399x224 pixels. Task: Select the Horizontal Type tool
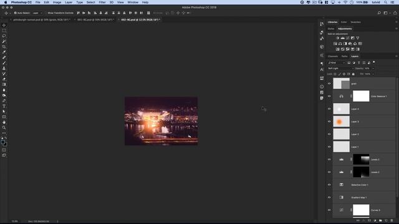4,106
